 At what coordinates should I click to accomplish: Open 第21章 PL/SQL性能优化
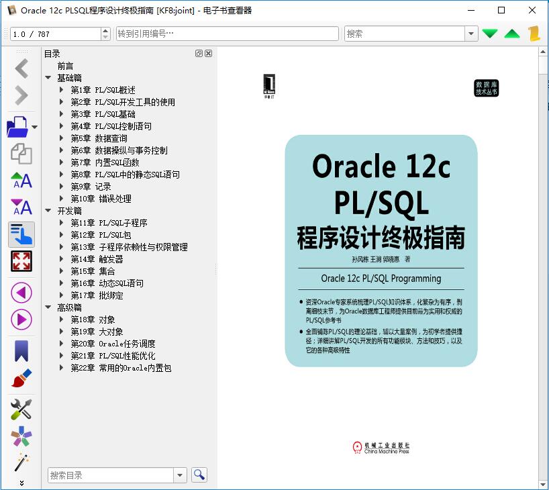113,356
